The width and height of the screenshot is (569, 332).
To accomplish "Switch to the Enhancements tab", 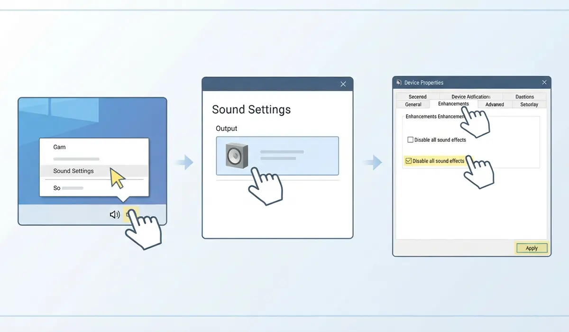I will pos(453,104).
